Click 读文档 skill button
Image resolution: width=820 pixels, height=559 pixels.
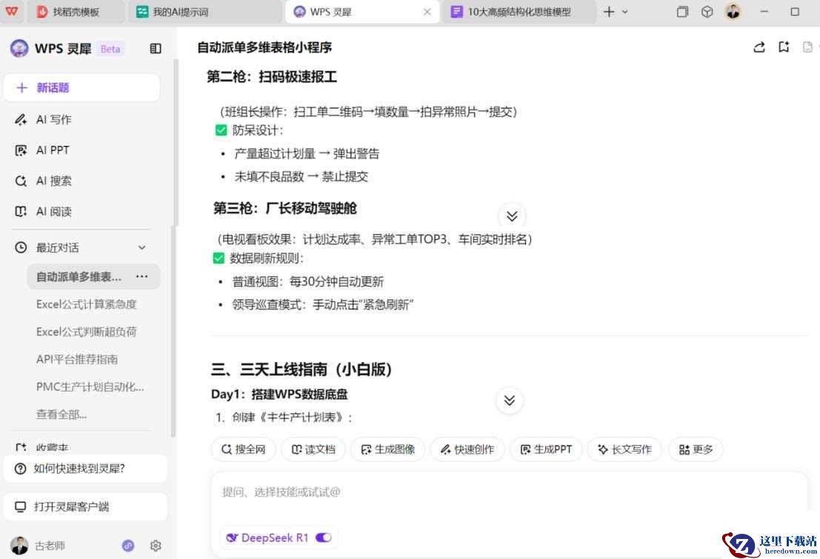(x=313, y=449)
